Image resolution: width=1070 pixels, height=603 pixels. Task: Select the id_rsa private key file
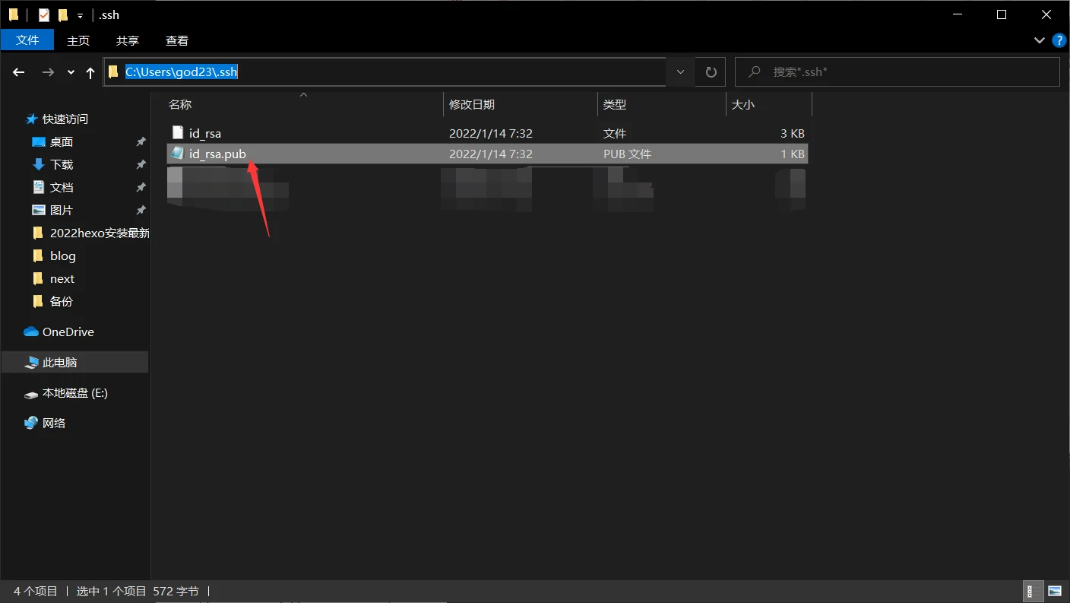click(x=204, y=133)
